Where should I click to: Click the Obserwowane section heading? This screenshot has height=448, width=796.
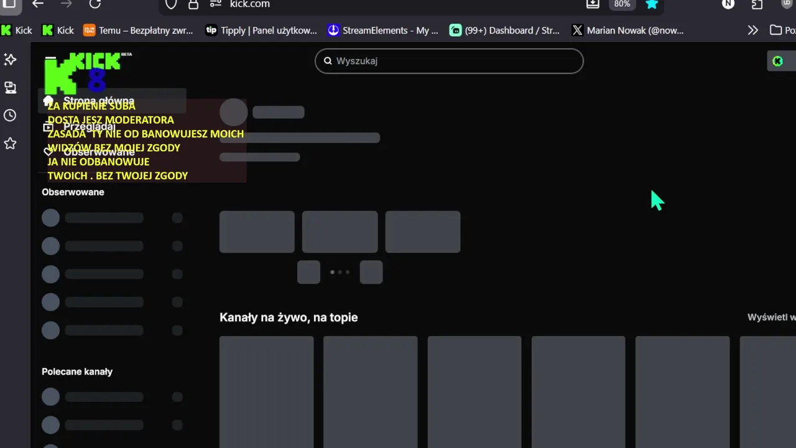tap(73, 192)
